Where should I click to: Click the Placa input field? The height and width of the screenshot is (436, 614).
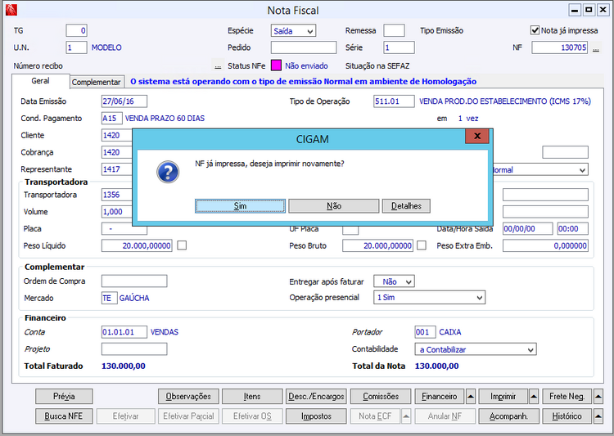coord(124,230)
